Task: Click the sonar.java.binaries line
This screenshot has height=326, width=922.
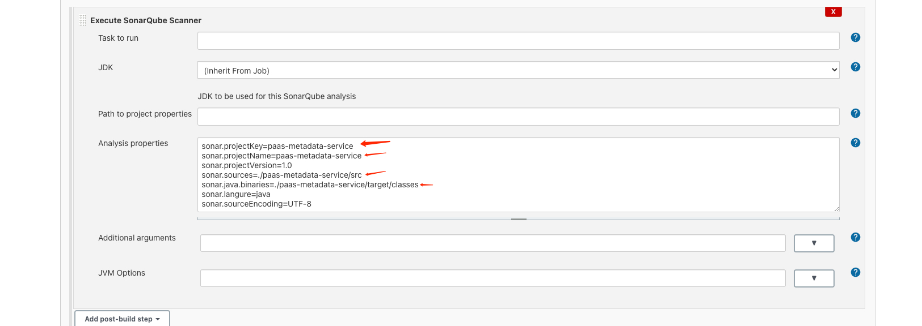Action: (x=310, y=185)
